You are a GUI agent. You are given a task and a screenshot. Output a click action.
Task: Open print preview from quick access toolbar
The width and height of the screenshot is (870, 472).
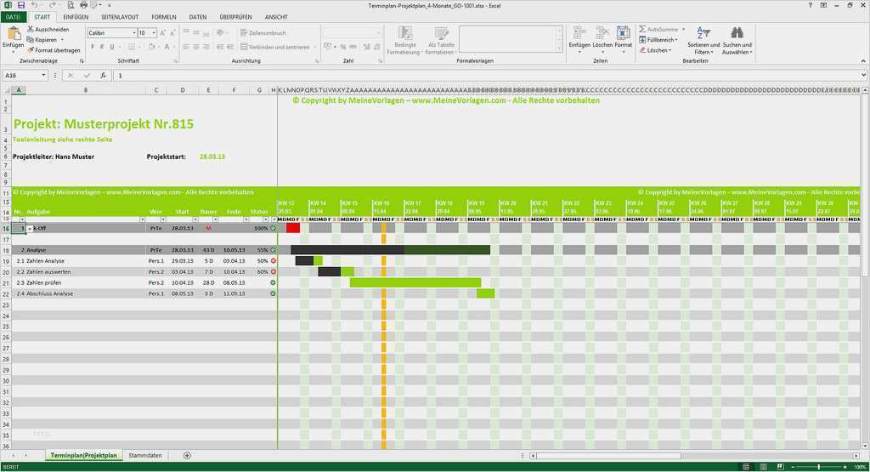[71, 5]
